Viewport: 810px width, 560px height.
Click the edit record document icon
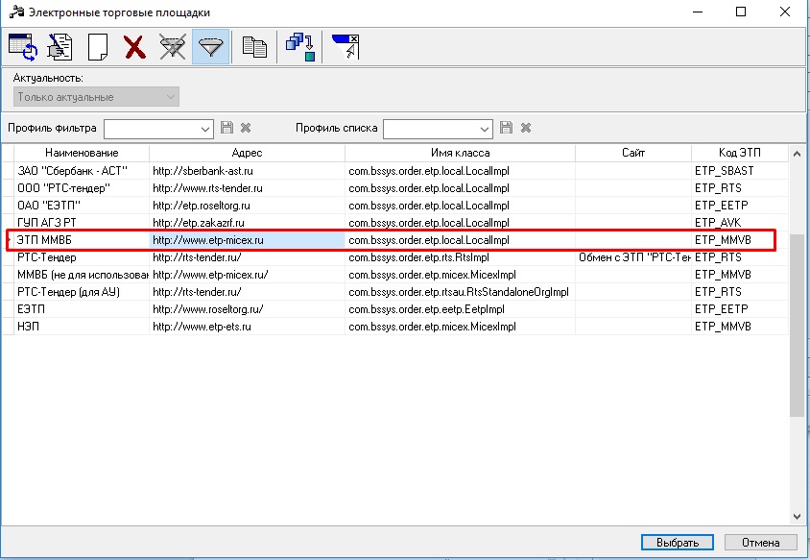60,47
